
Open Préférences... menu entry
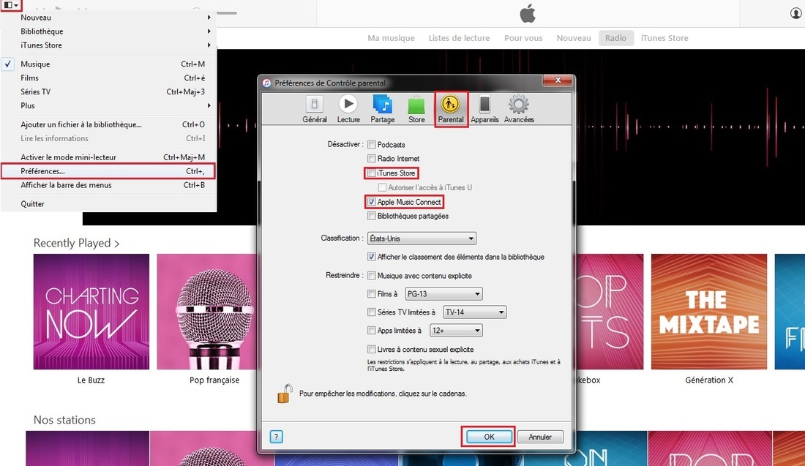108,171
